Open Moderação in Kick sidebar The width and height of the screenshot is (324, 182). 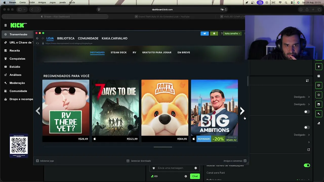(17, 83)
